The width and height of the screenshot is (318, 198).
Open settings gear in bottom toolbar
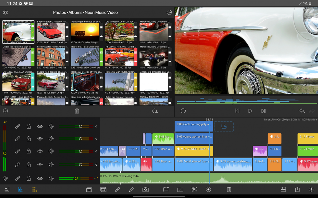tap(312, 190)
